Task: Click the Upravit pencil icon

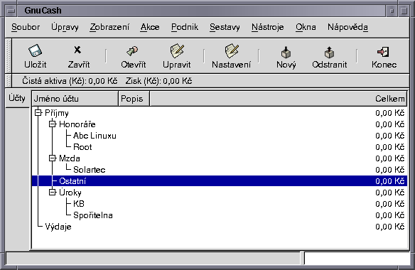Action: (177, 51)
